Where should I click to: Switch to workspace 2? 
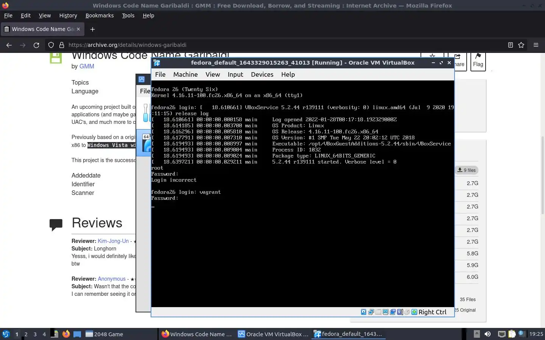[26, 334]
